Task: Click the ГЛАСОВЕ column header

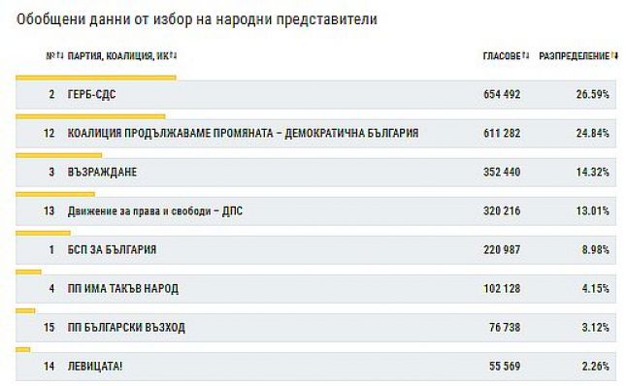Action: pos(502,56)
